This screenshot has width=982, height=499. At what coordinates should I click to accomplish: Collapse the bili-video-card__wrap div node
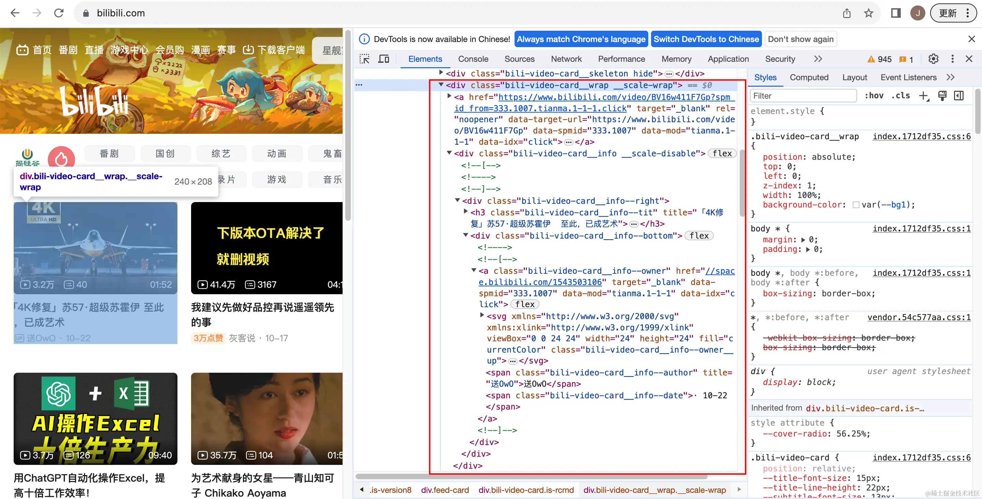(x=441, y=85)
